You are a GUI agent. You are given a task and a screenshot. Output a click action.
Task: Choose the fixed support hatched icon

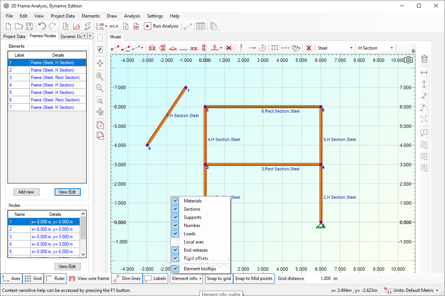tap(183, 49)
